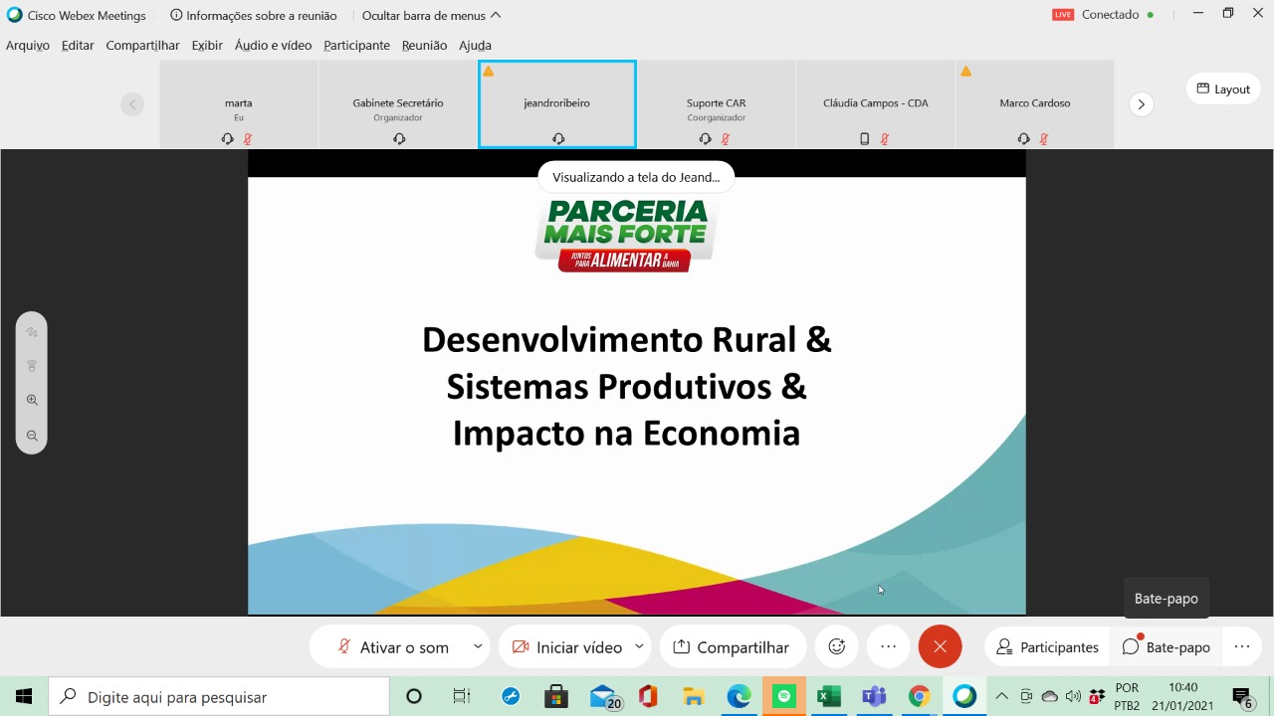
Task: Click the Layout button
Action: click(1222, 89)
